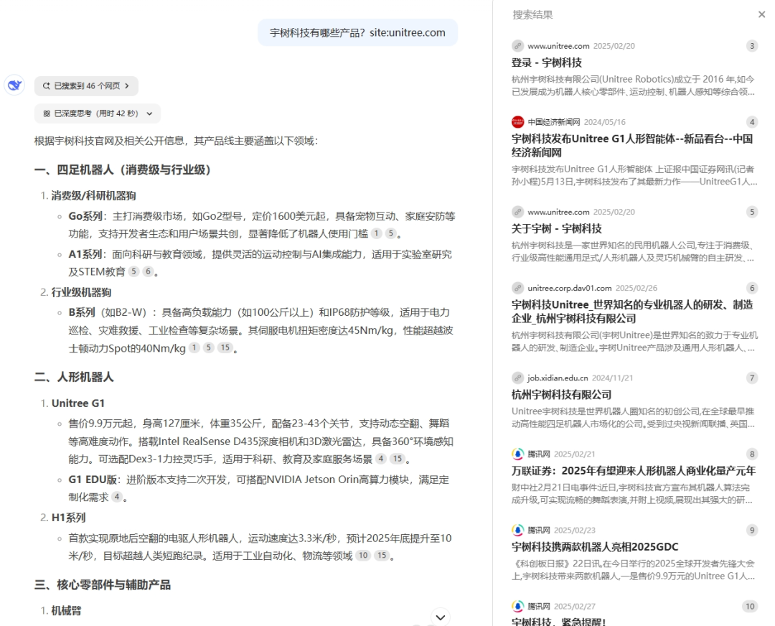Close the 搜索结果 panel
Screen dimensions: 775x626
coord(762,14)
